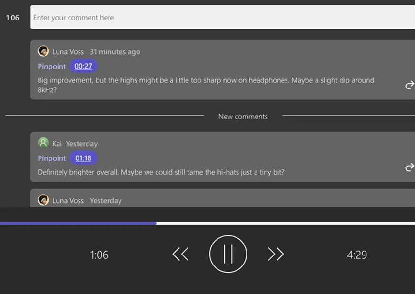Reply to Luna Voss's comment about highs
Viewport: 415px width, 294px height.
[x=409, y=85]
